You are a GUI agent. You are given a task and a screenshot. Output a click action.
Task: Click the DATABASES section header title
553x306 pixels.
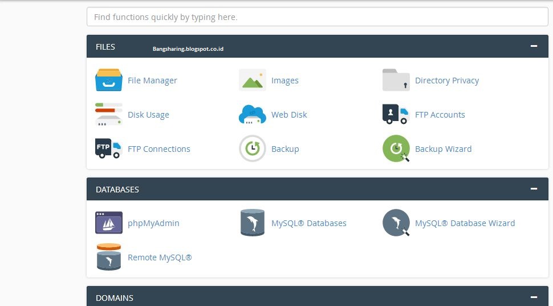117,190
